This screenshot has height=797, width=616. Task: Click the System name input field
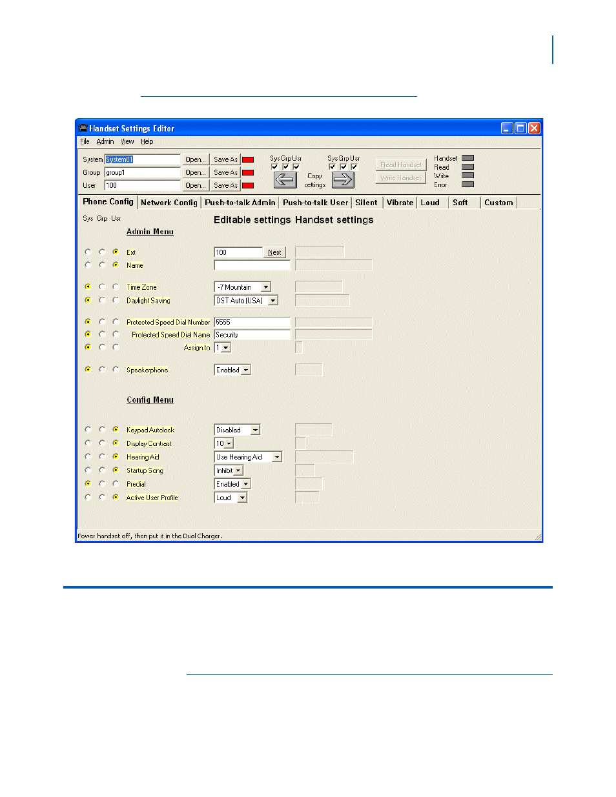pyautogui.click(x=142, y=159)
